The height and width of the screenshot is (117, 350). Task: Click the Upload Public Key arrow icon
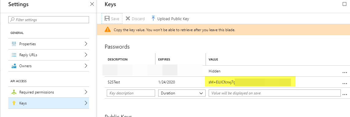pos(153,19)
